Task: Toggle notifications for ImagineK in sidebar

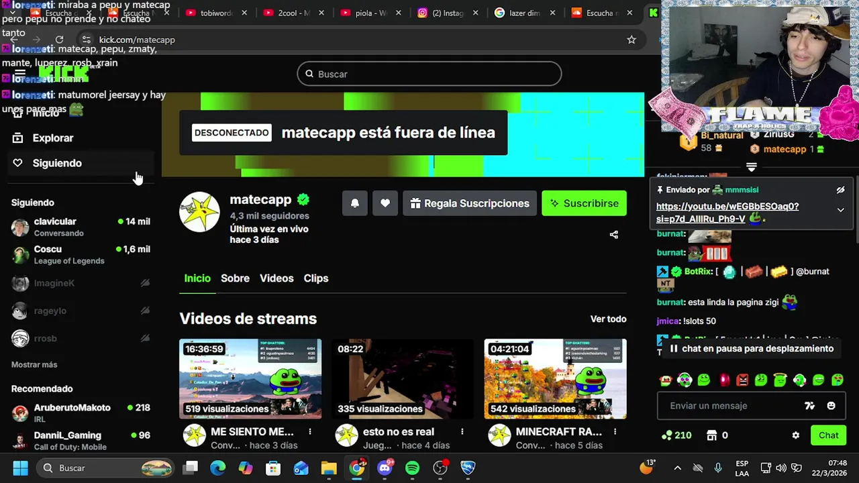Action: click(145, 283)
